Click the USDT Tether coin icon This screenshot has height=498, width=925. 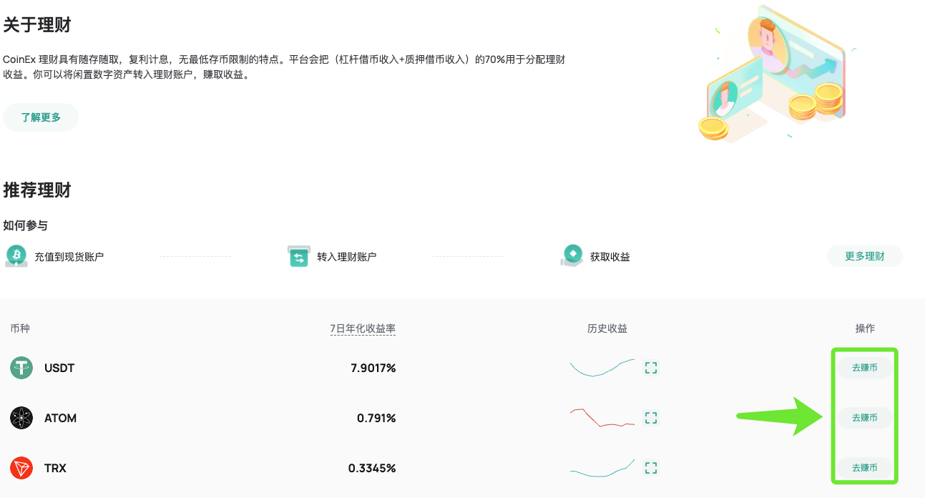click(21, 368)
